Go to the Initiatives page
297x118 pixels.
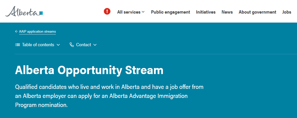coord(206,12)
